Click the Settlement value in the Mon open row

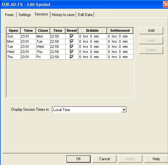pos(120,41)
